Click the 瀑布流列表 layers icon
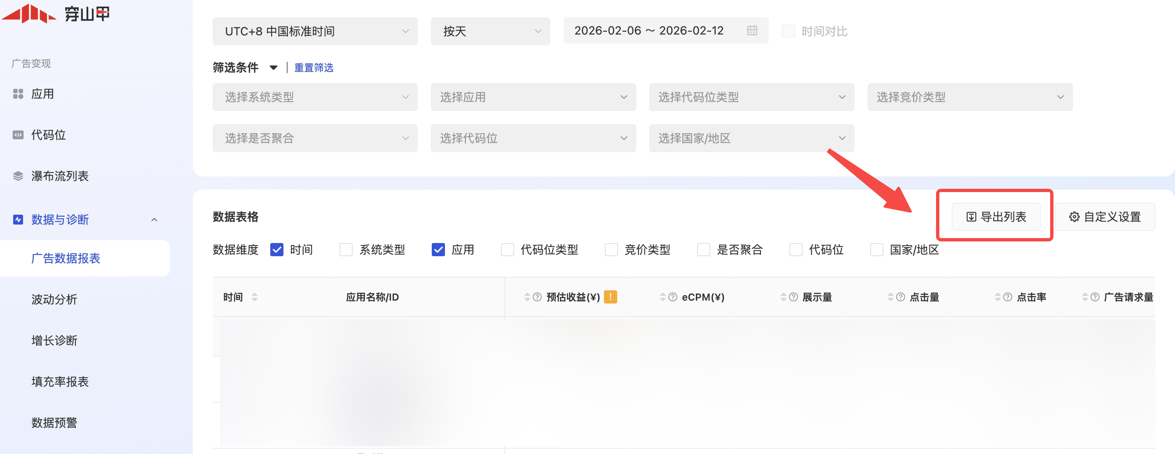Image resolution: width=1175 pixels, height=454 pixels. (18, 176)
